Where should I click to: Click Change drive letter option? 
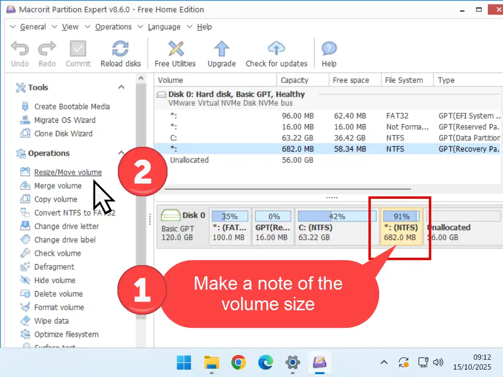pyautogui.click(x=66, y=226)
